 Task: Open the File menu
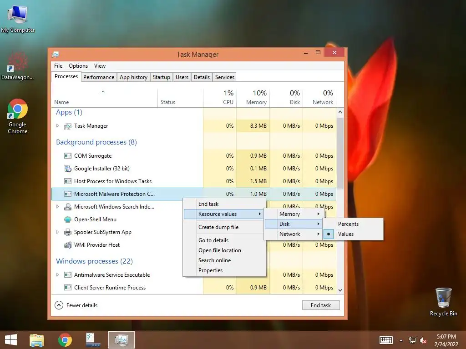(58, 66)
